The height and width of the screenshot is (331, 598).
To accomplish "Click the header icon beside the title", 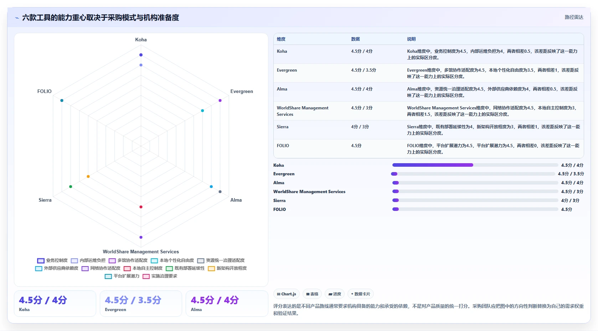I will click(17, 18).
